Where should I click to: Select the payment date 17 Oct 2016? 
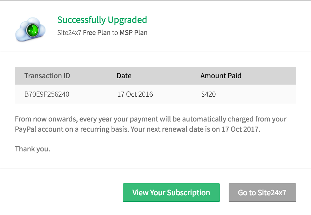point(135,94)
